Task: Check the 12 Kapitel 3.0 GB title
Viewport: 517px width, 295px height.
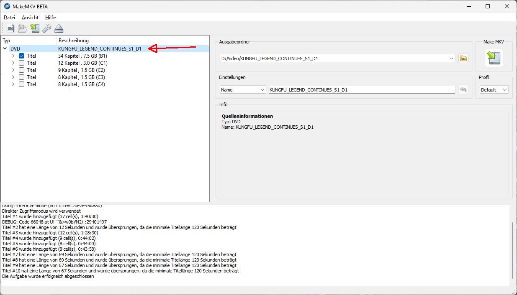Action: 22,63
